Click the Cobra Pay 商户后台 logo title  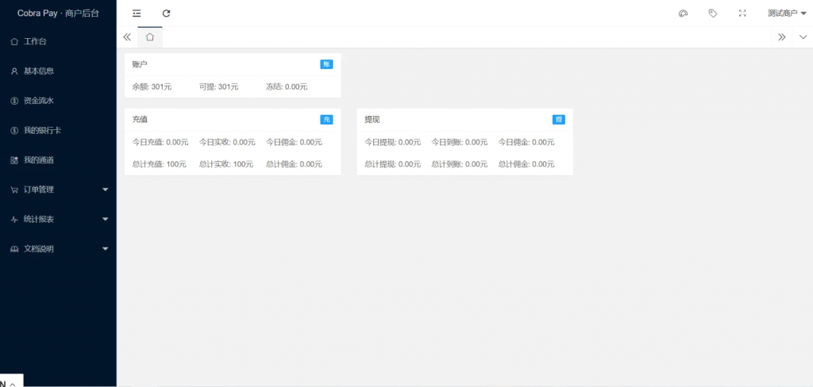[x=58, y=13]
